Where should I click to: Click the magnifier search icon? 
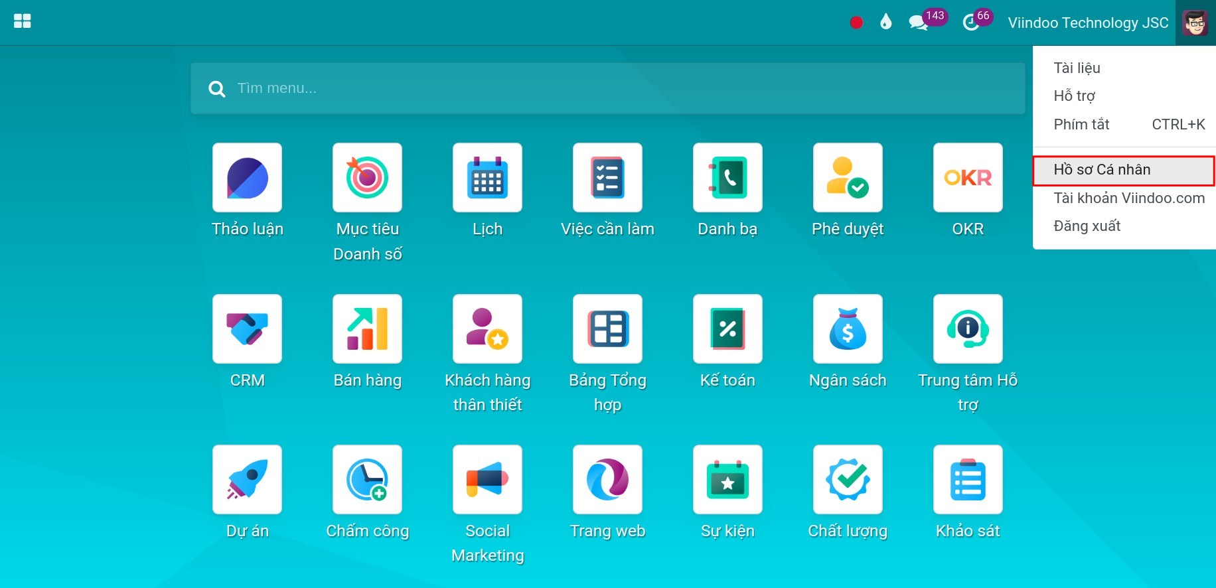[216, 89]
